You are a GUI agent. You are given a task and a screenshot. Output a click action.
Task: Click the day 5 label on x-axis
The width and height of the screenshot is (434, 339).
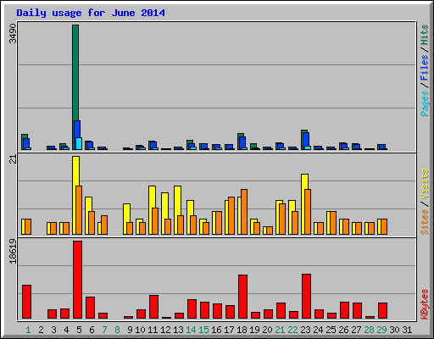(x=79, y=330)
